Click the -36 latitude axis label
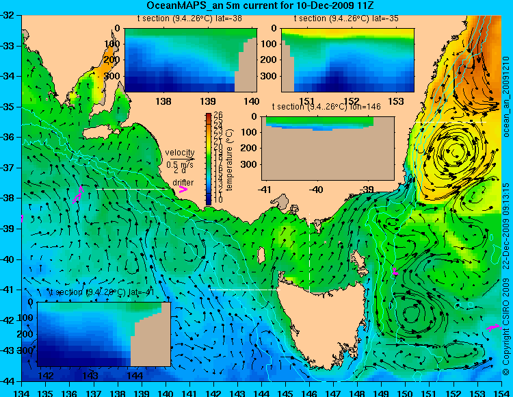The height and width of the screenshot is (397, 513). 8,137
